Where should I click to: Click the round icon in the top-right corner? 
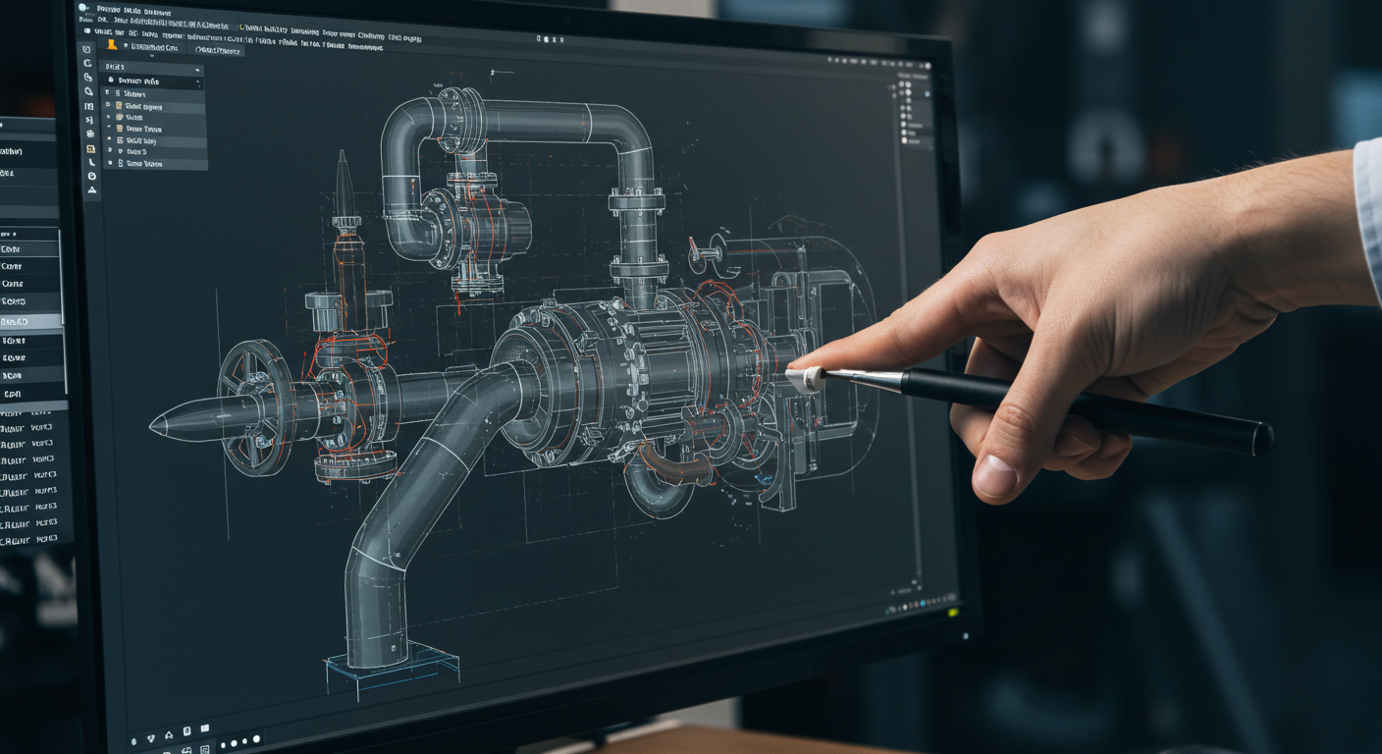[x=928, y=66]
